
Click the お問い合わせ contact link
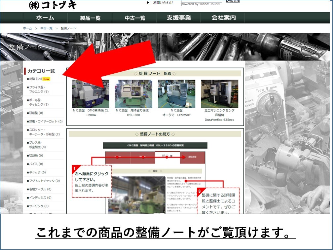click(163, 3)
